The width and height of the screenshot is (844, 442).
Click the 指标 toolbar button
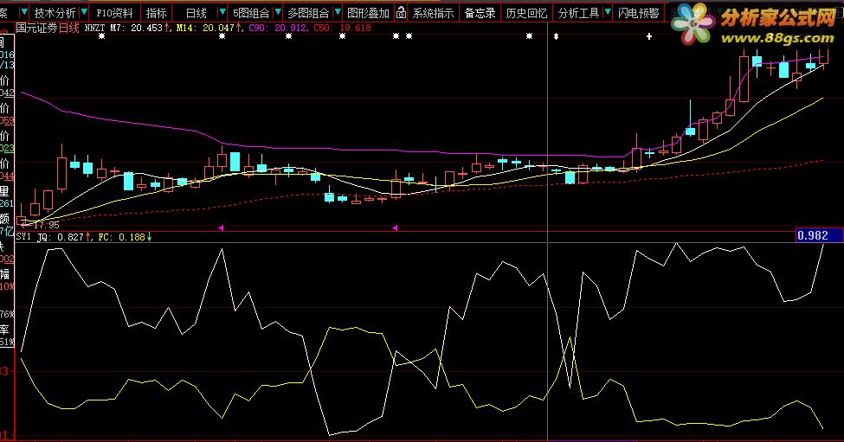pos(156,13)
